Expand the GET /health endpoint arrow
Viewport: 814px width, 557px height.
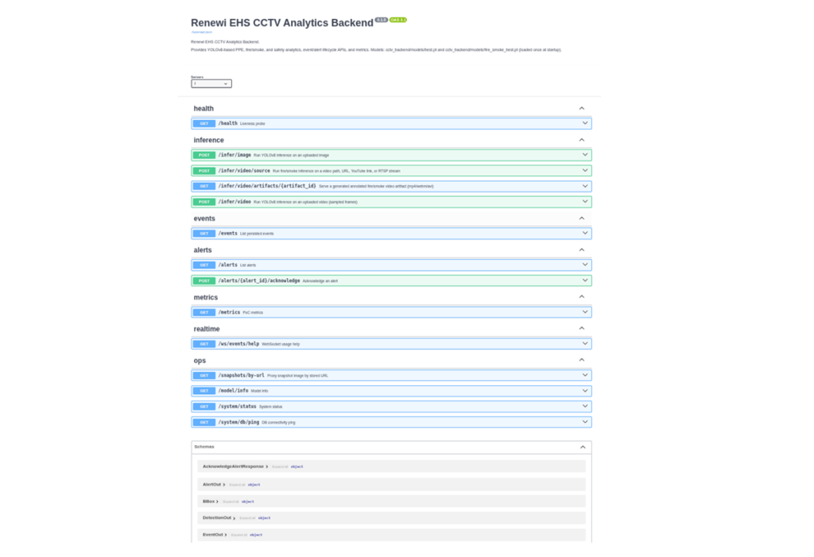point(584,123)
